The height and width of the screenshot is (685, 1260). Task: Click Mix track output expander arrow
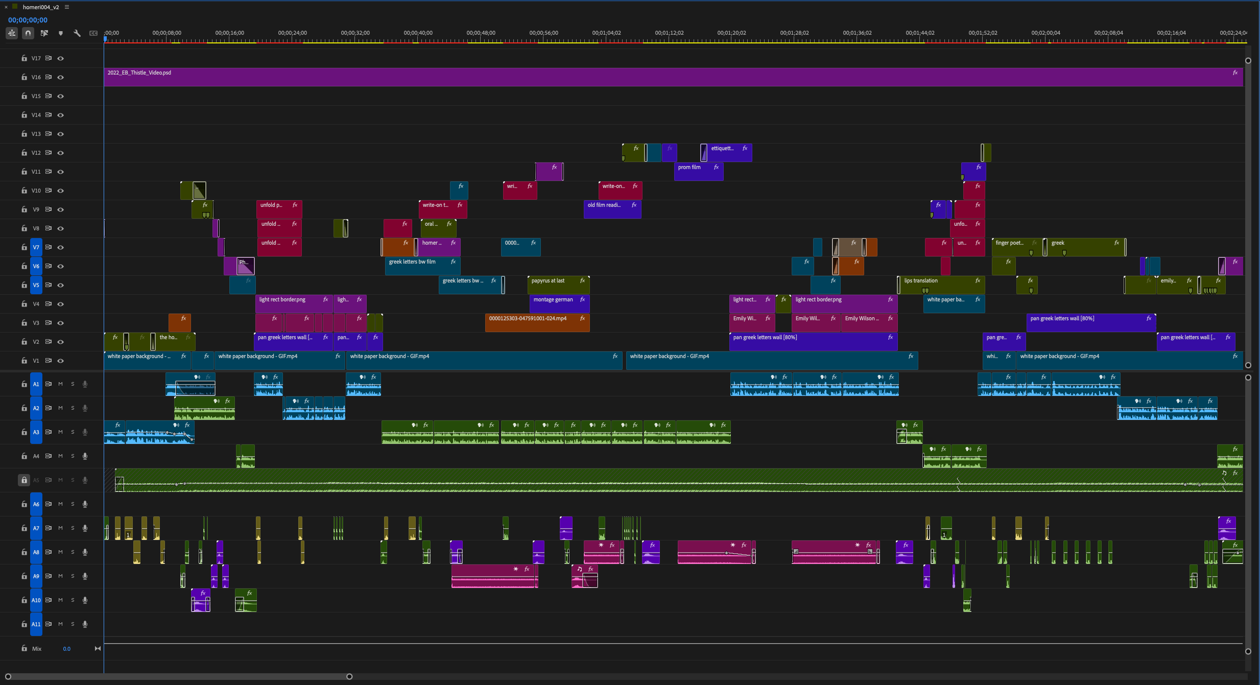[98, 649]
